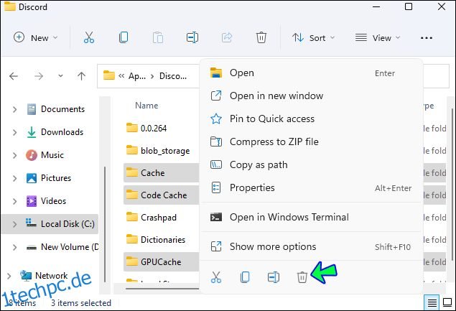Choose Open in new window
This screenshot has height=311, width=456.
(311, 96)
